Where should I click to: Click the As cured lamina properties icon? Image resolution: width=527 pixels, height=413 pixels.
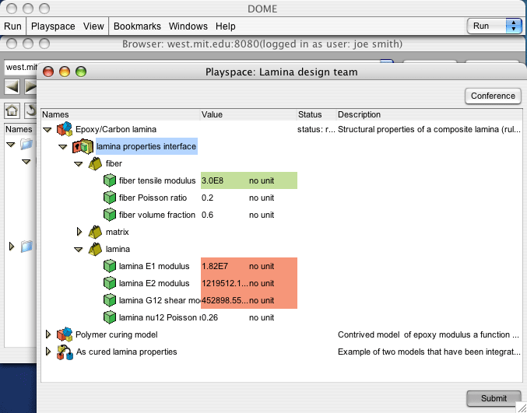65,352
